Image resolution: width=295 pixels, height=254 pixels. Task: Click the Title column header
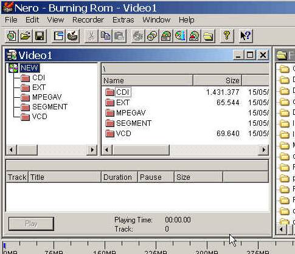coord(65,177)
